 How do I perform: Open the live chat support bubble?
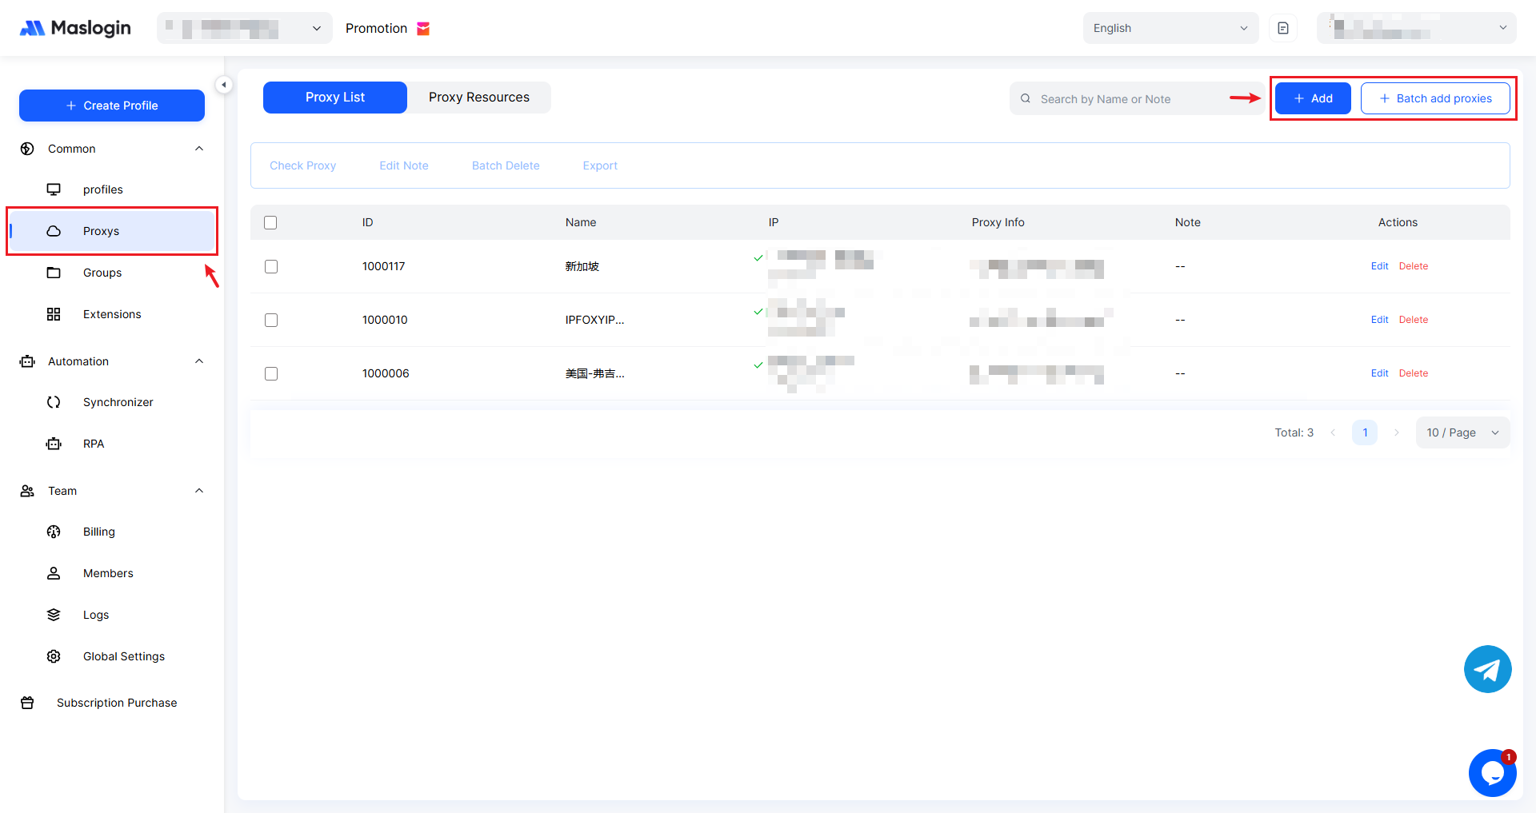click(1492, 773)
